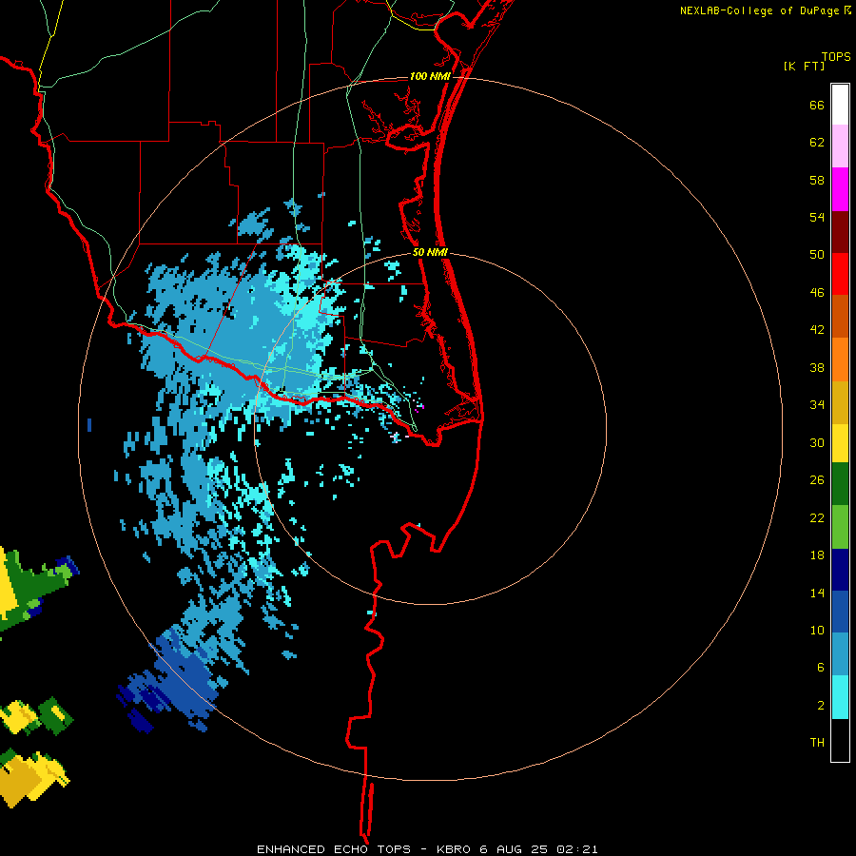Screen dimensions: 856x856
Task: Click the '50' legend value
Action: [817, 255]
